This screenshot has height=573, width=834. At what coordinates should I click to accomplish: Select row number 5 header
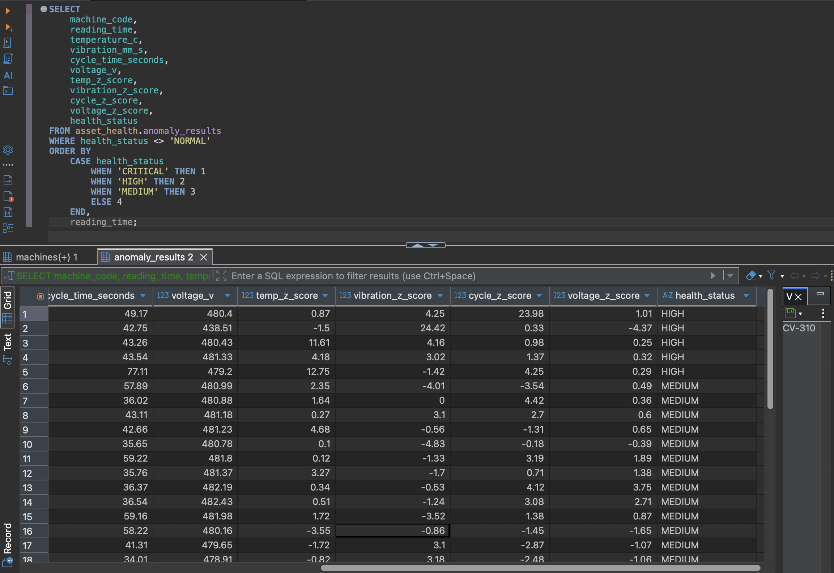pos(34,372)
